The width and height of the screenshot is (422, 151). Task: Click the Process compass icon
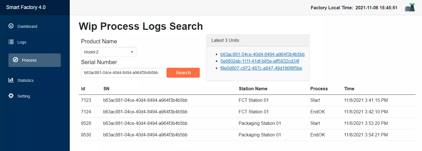tap(15, 60)
